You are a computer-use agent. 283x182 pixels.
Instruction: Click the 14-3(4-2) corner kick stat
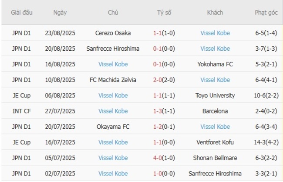[266, 142]
